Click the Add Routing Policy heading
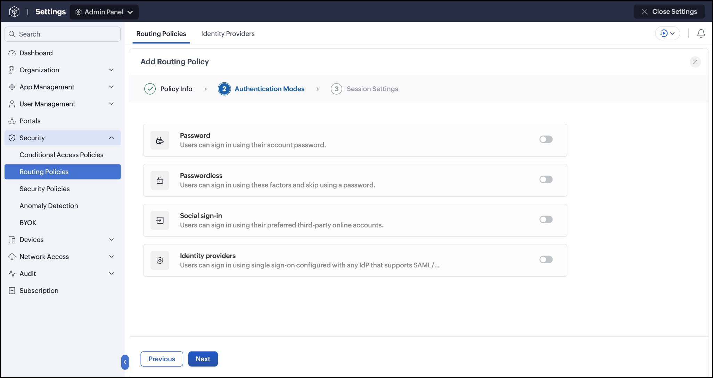Image resolution: width=713 pixels, height=378 pixels. tap(174, 62)
